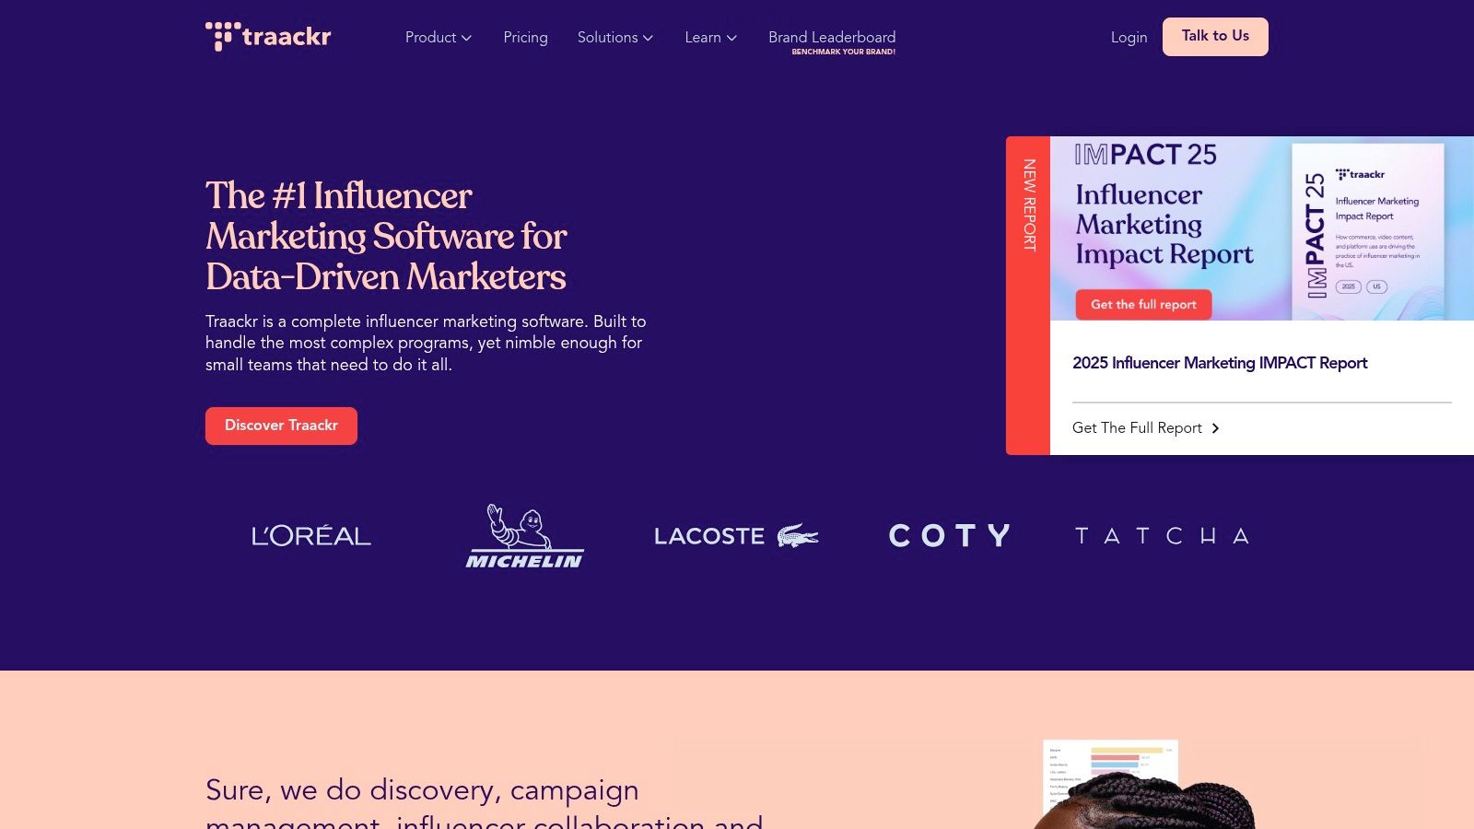
Task: Click the 2025 Influencer Marketing IMPACT Report title
Action: pos(1220,363)
